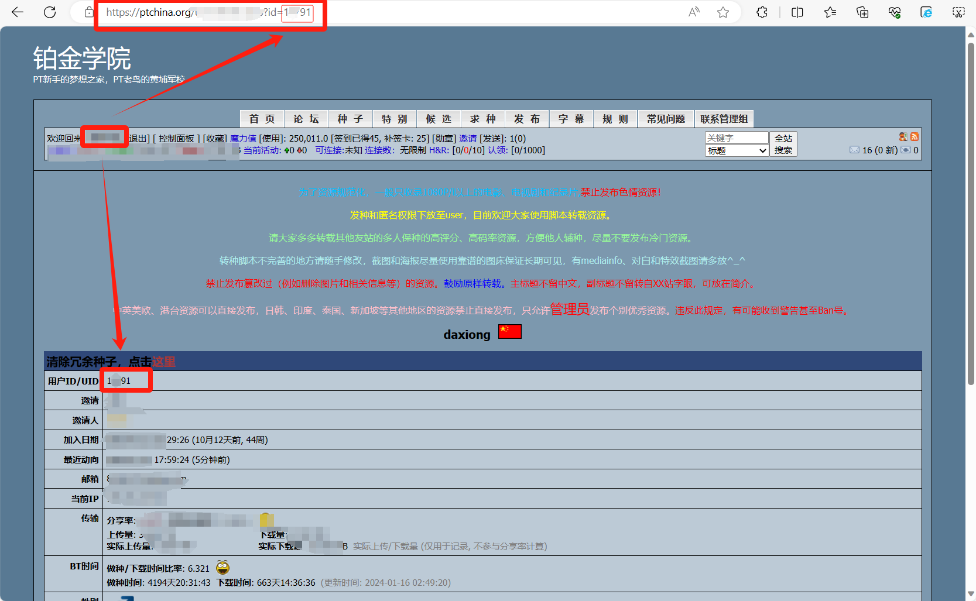Click the 关键字 search input field

tap(736, 138)
